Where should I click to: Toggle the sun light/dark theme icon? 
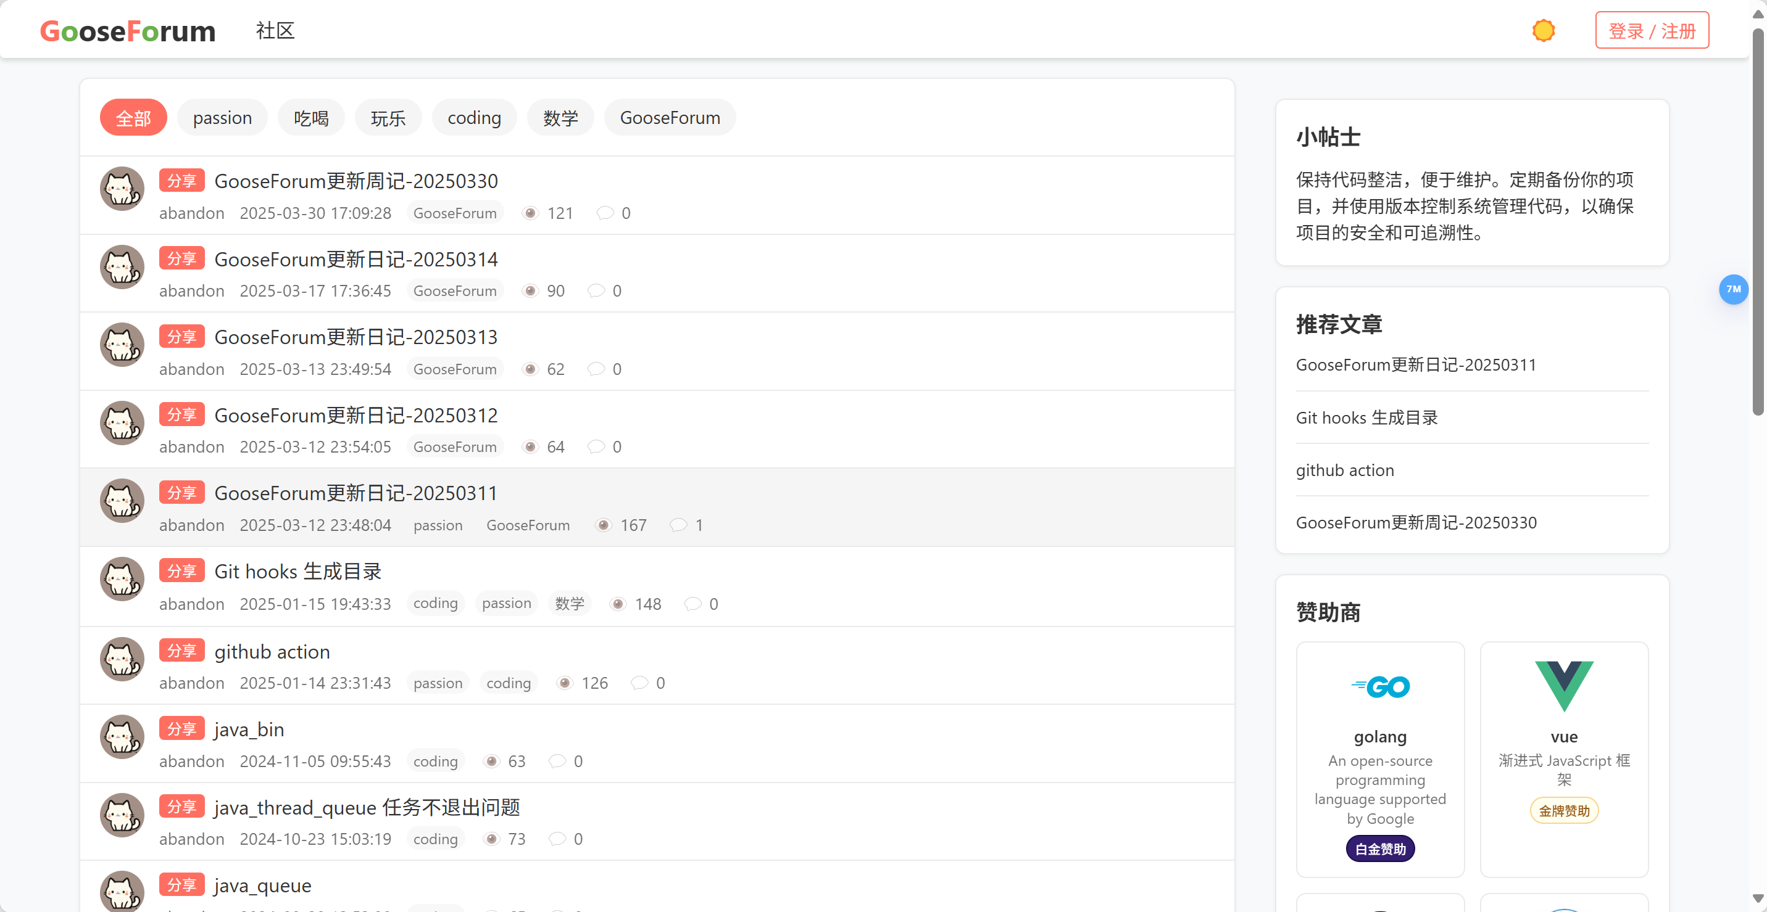pyautogui.click(x=1543, y=31)
